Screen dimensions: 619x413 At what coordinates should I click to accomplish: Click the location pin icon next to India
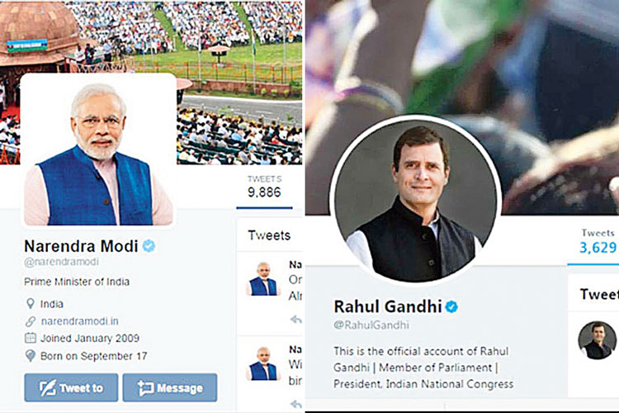pos(30,303)
